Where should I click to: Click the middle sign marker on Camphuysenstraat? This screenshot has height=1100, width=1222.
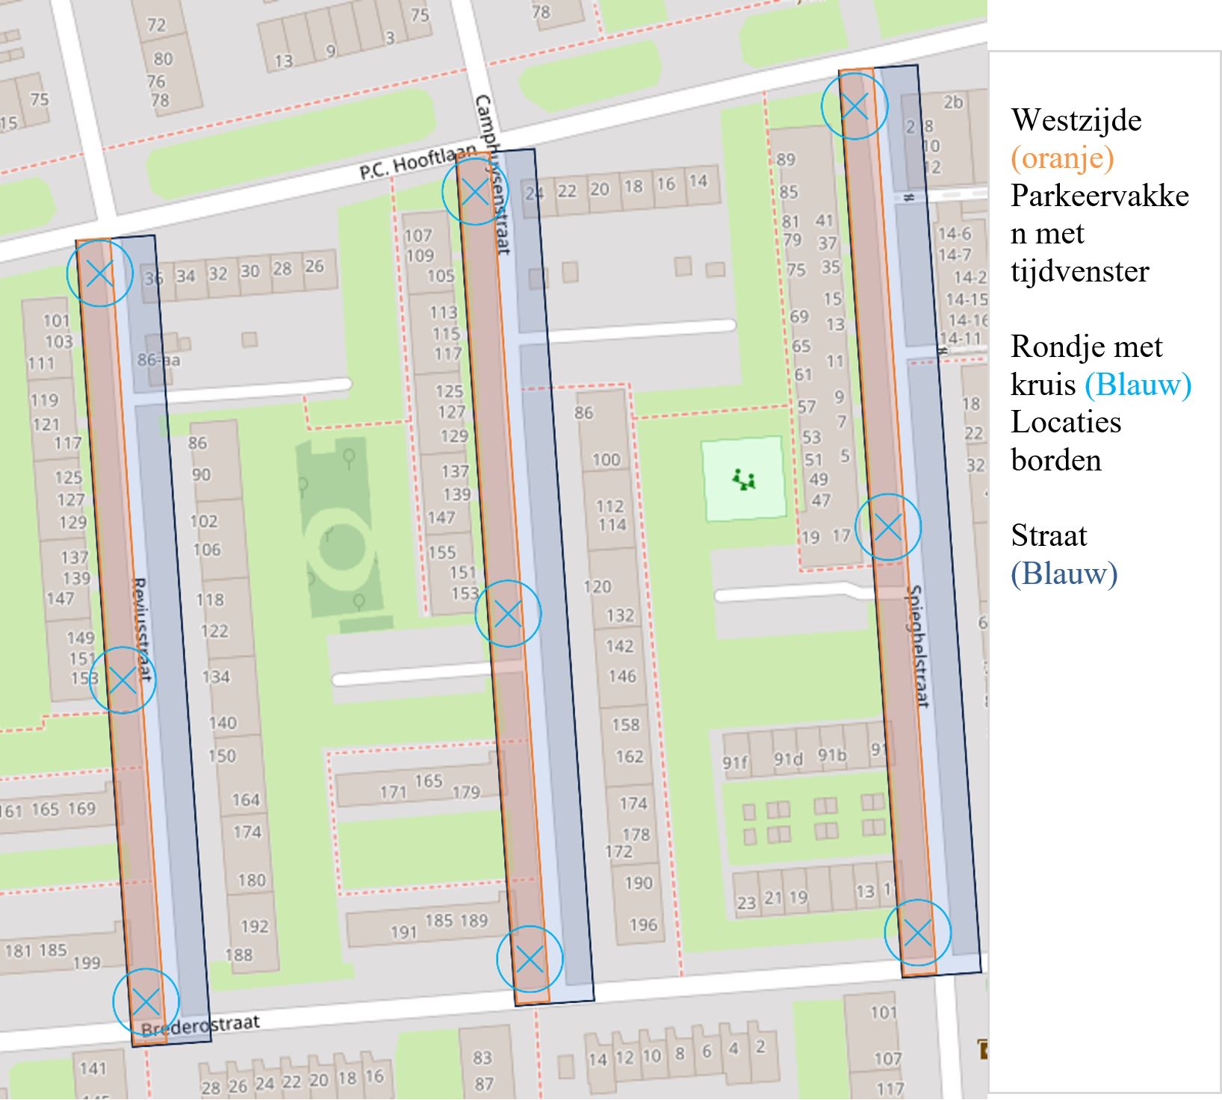[508, 614]
